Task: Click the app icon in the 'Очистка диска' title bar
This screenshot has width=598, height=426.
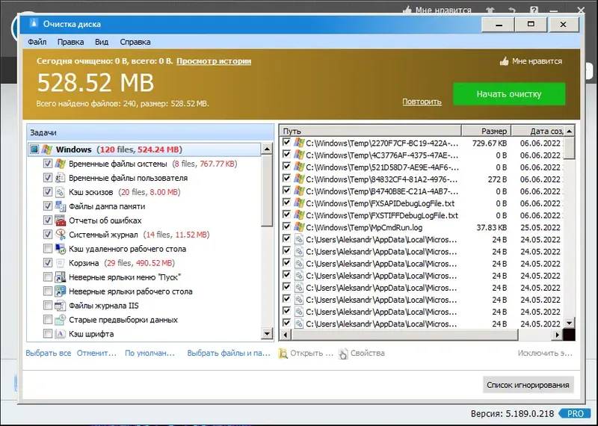Action: tap(34, 24)
